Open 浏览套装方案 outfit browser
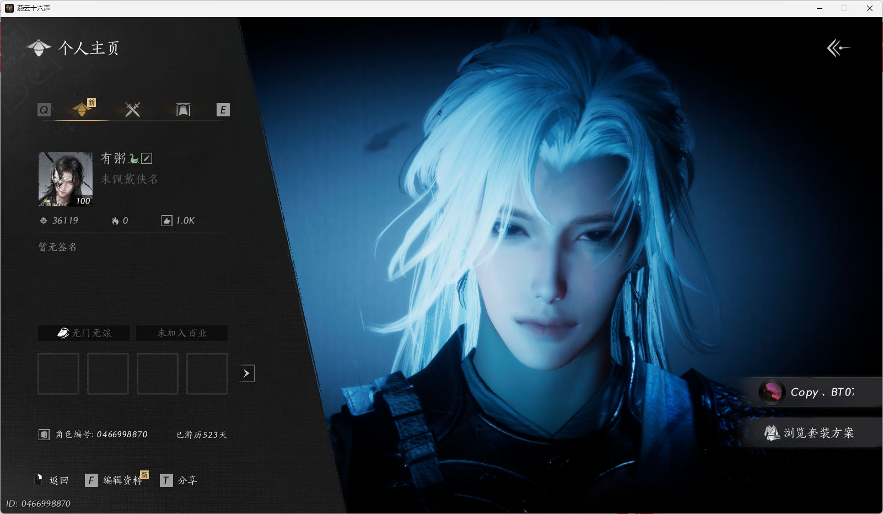The image size is (883, 514). tap(814, 433)
